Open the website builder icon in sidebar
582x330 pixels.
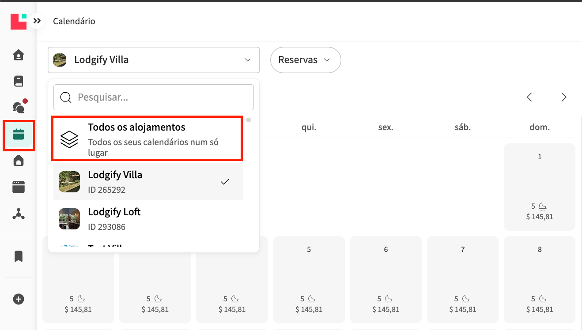point(18,187)
